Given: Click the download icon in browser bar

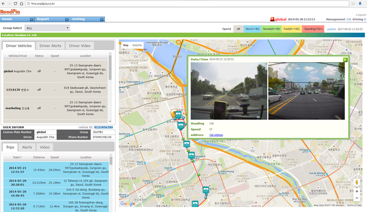Looking at the screenshot, I should (360, 3).
